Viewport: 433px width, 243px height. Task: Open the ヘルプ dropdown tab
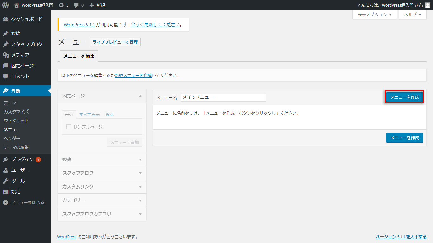pyautogui.click(x=412, y=15)
